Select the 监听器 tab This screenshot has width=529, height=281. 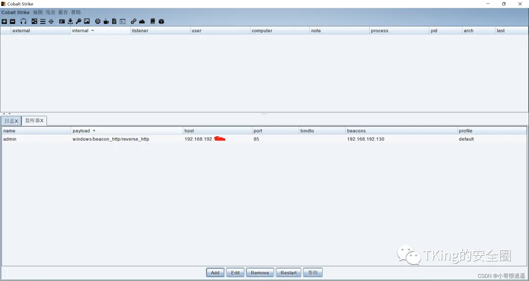coord(34,120)
